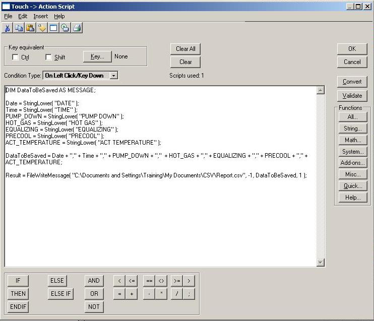
Task: Click the Convert button
Action: click(x=352, y=82)
